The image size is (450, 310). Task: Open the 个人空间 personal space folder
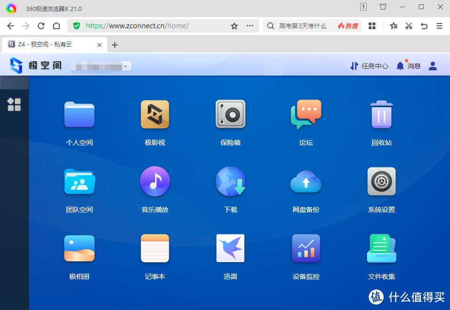(79, 115)
